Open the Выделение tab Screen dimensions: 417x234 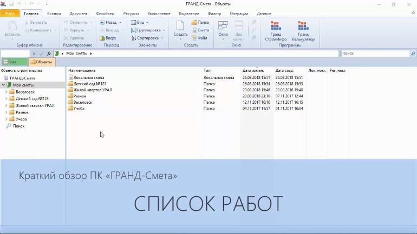189,14
